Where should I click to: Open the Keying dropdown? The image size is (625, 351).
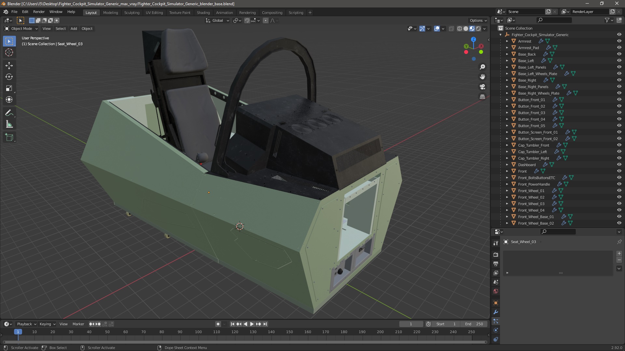pyautogui.click(x=47, y=324)
